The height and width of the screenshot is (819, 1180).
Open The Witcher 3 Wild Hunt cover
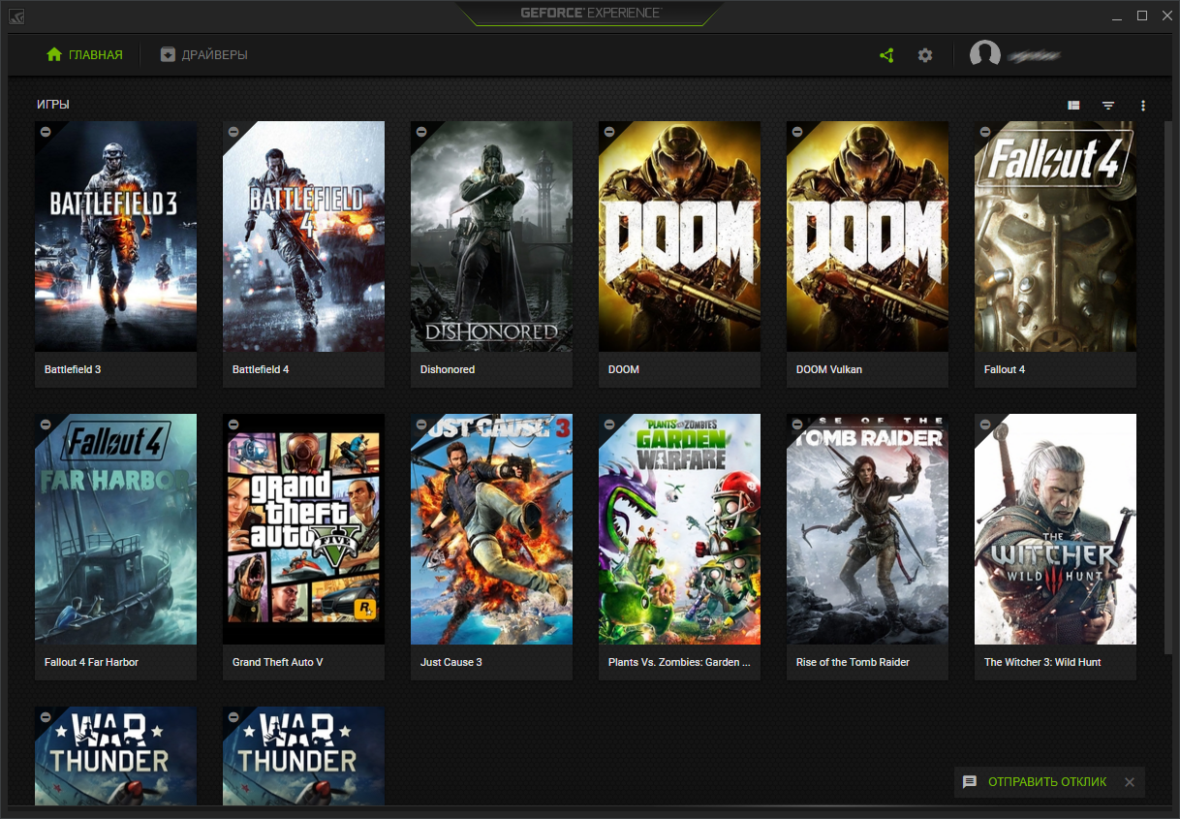[x=1055, y=529]
